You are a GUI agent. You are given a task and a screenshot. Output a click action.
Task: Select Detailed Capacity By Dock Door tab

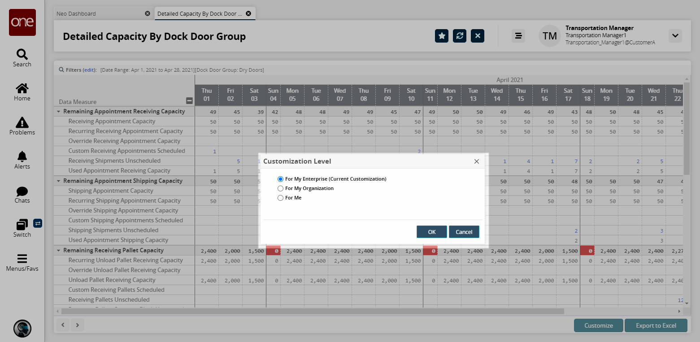pyautogui.click(x=199, y=14)
